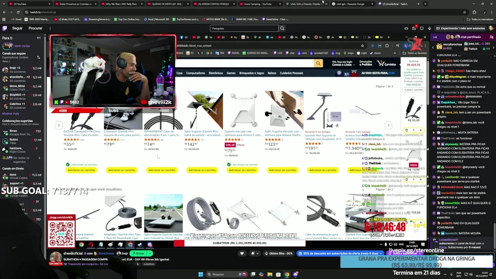Open the Top Cars Online Hor... bookmark

pyautogui.click(x=127, y=19)
